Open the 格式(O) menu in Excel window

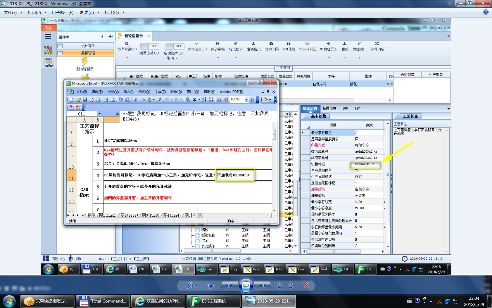(x=144, y=92)
